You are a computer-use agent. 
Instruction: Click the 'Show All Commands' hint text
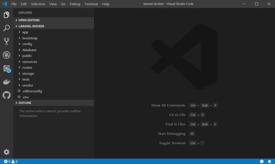(x=168, y=105)
